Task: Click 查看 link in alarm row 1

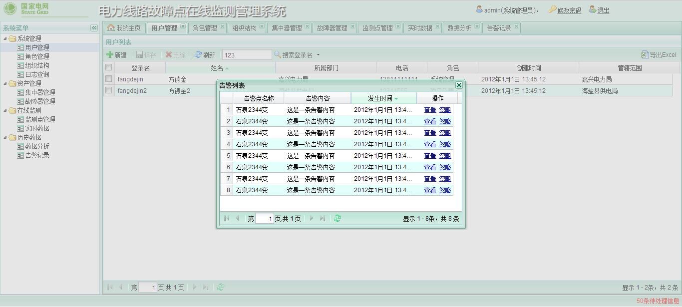Action: point(430,110)
